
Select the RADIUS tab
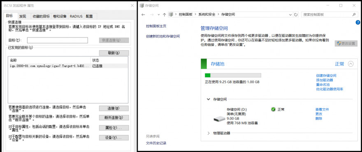76,16
